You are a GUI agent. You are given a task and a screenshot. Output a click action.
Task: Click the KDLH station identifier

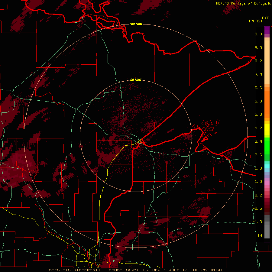click(x=174, y=270)
